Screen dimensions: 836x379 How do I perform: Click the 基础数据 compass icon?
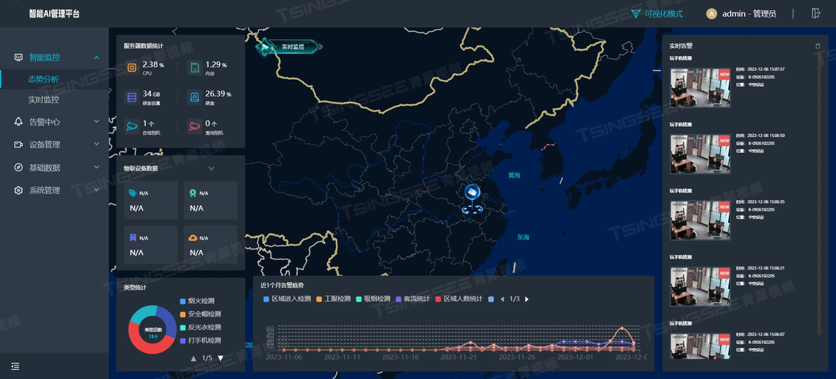[19, 167]
